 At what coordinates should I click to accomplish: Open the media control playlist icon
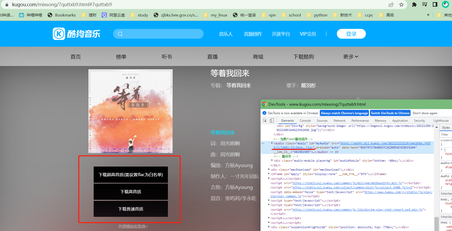tap(425, 4)
